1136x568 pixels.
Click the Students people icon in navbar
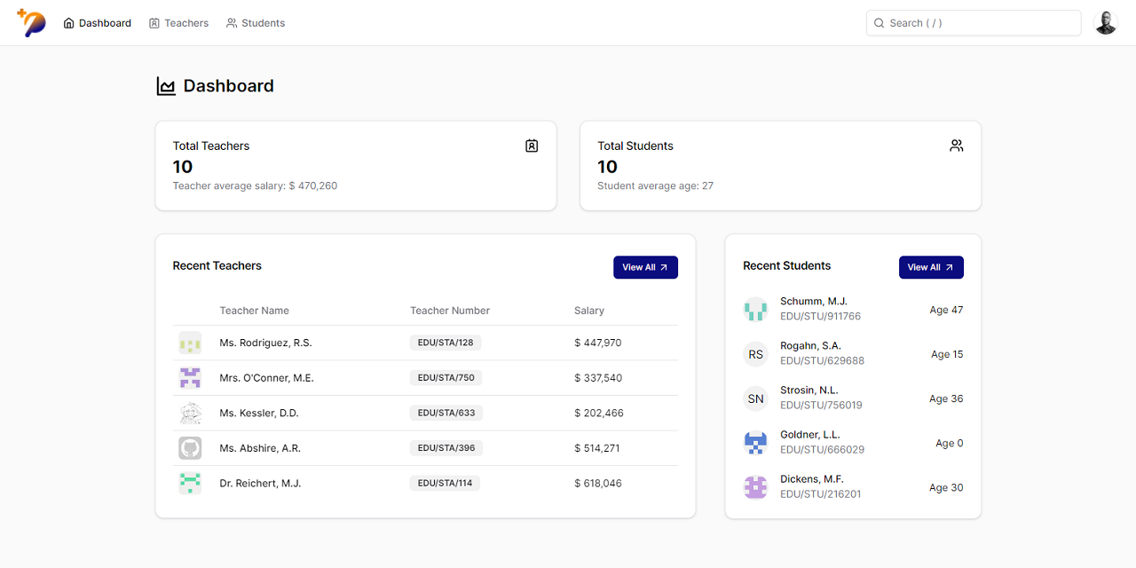coord(232,23)
